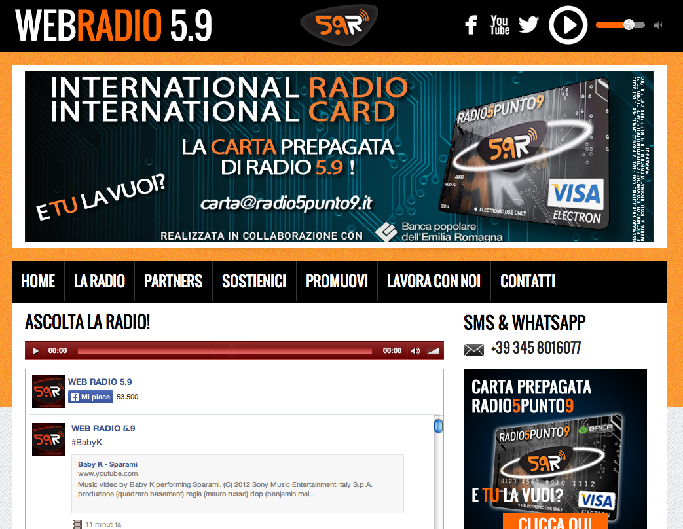Click the post avatar beside #BabyK
This screenshot has height=529, width=683.
pos(48,439)
